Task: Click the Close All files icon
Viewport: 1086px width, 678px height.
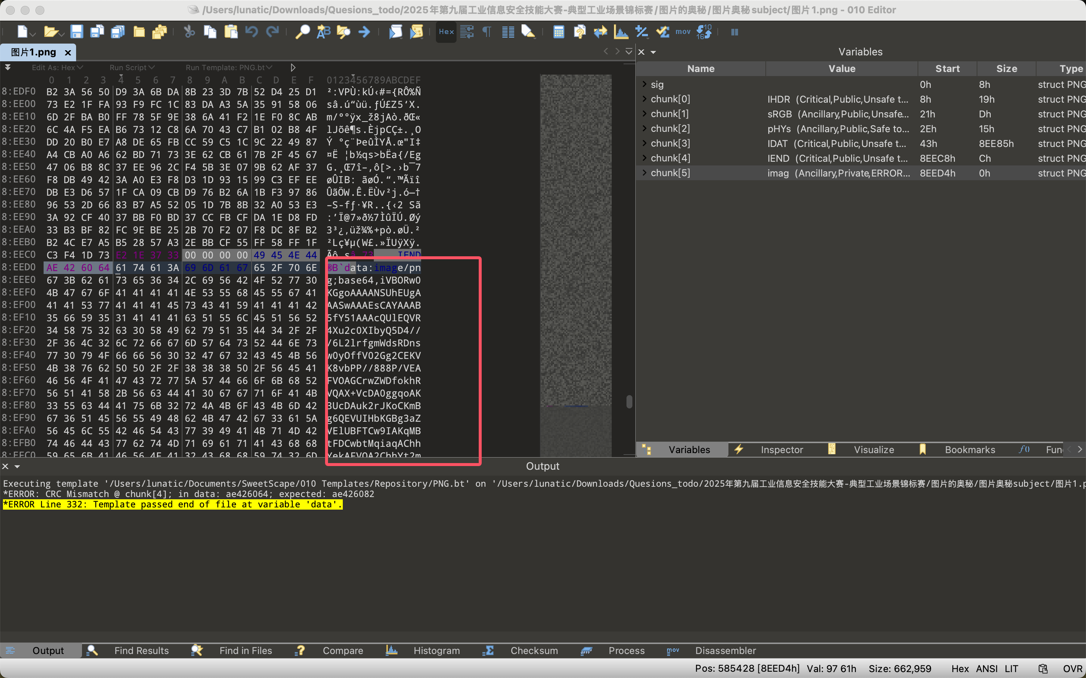Action: (159, 32)
